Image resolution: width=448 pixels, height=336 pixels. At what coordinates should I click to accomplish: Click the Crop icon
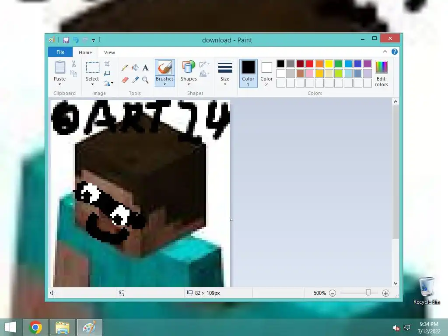(x=107, y=64)
